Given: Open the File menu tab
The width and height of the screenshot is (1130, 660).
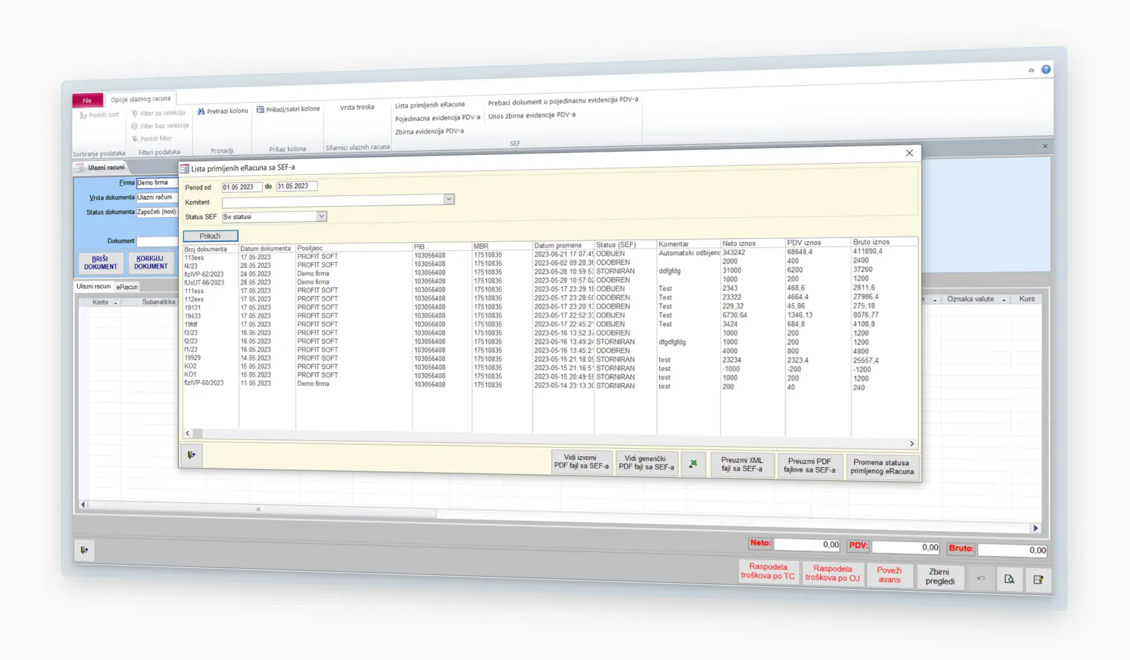Looking at the screenshot, I should pyautogui.click(x=87, y=100).
